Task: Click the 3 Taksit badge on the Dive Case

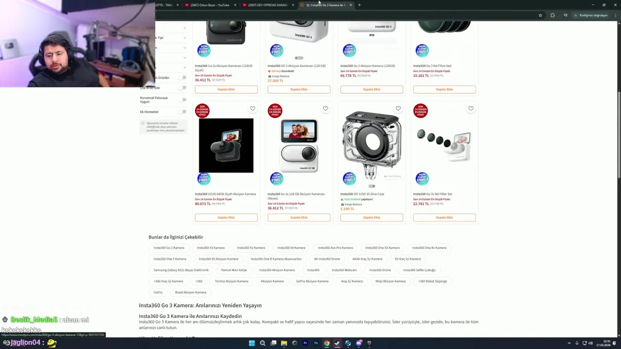Action: 349,178
